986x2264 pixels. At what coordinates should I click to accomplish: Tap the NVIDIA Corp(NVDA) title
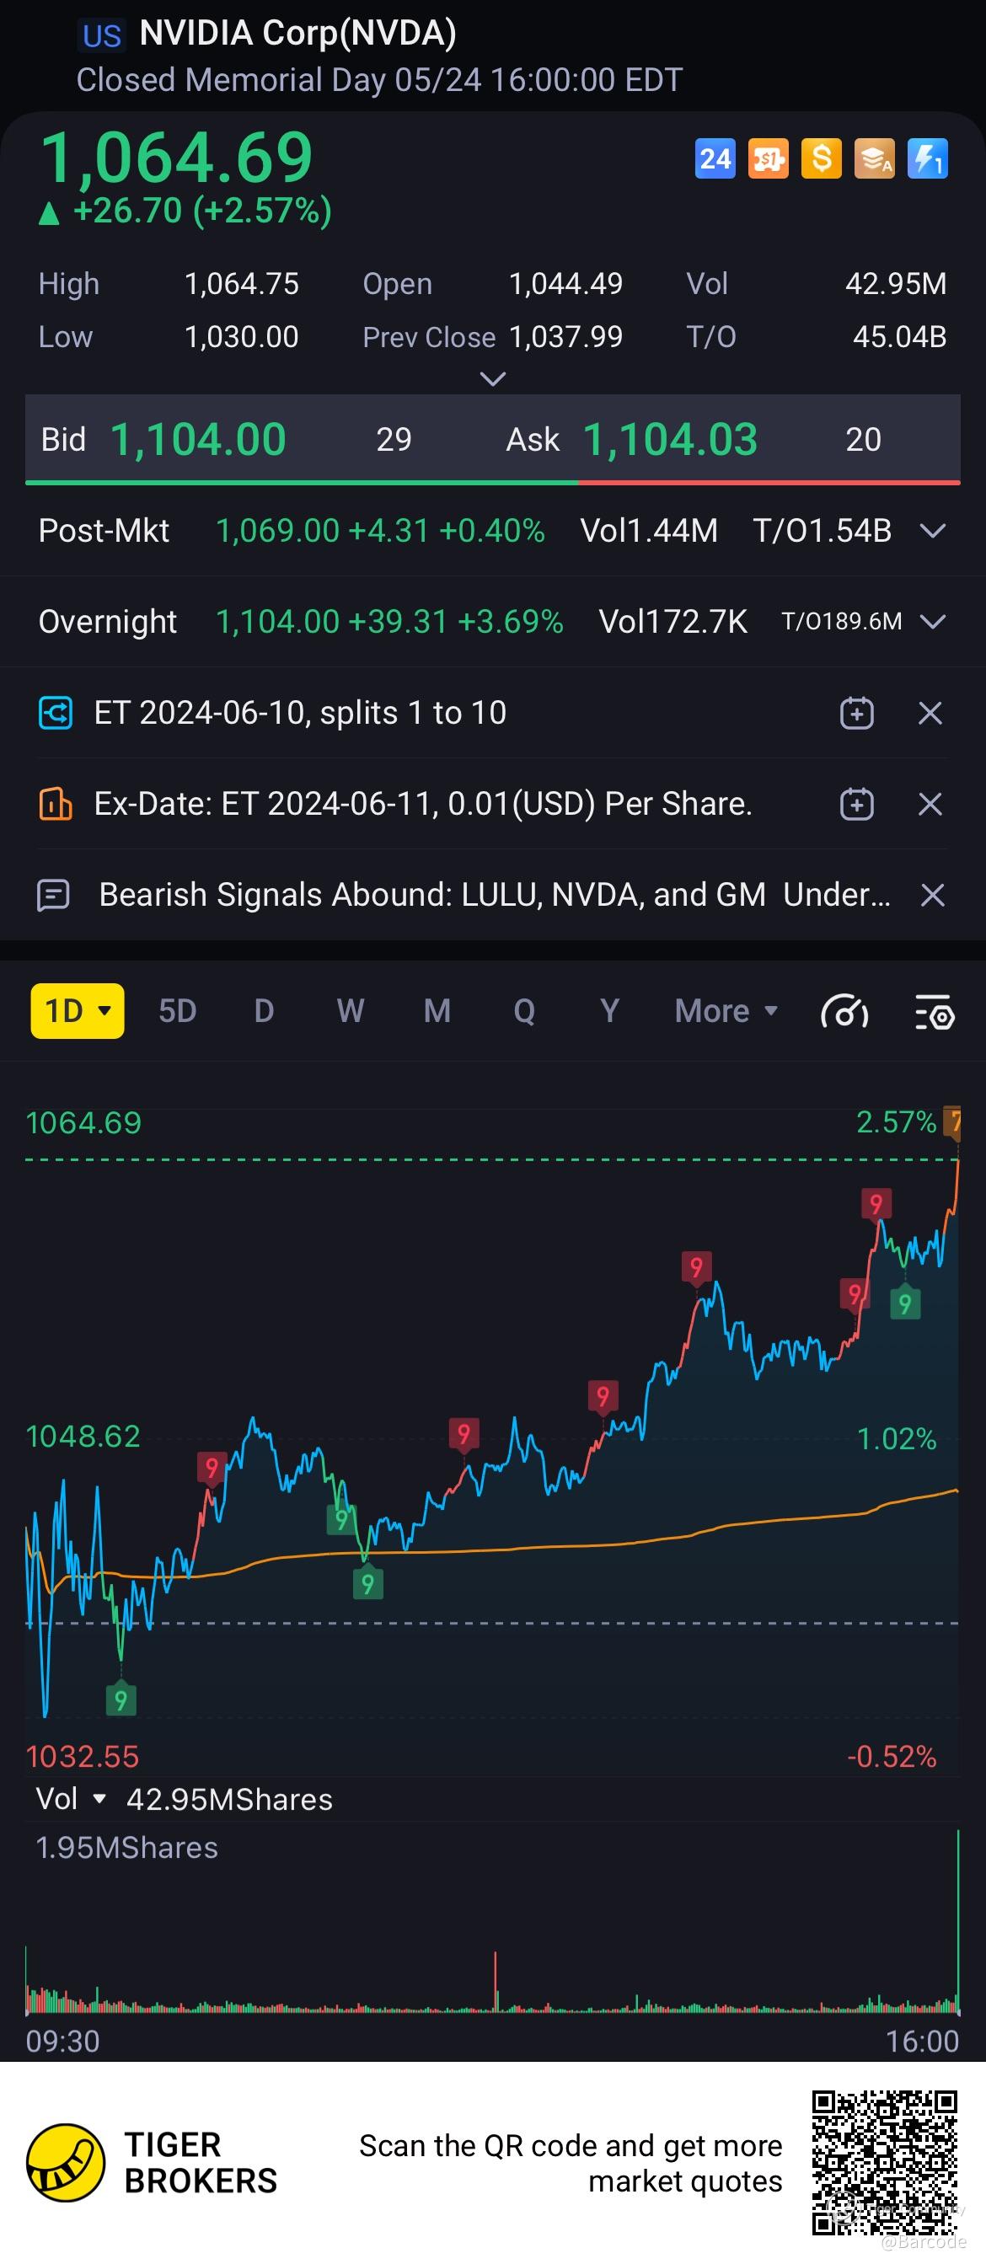pos(298,34)
